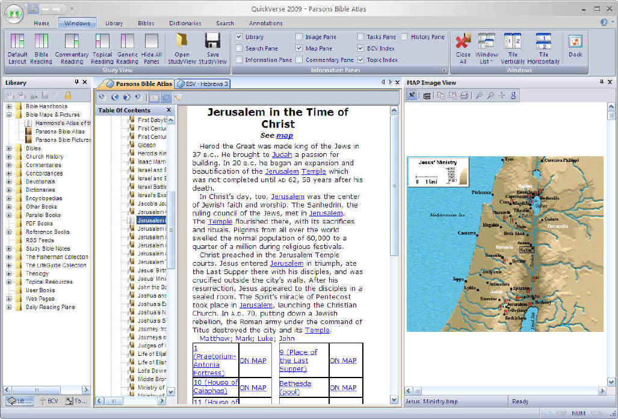Open the ribbon help icon

(x=604, y=22)
